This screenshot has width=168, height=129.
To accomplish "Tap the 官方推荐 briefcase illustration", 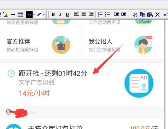I will 61,45.
